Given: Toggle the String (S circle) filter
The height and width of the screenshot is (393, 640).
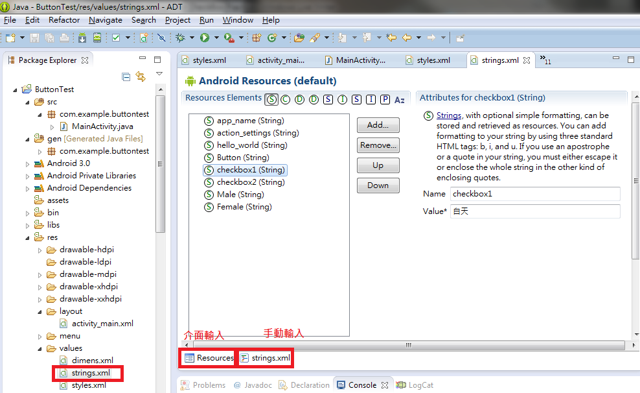Looking at the screenshot, I should pyautogui.click(x=271, y=99).
